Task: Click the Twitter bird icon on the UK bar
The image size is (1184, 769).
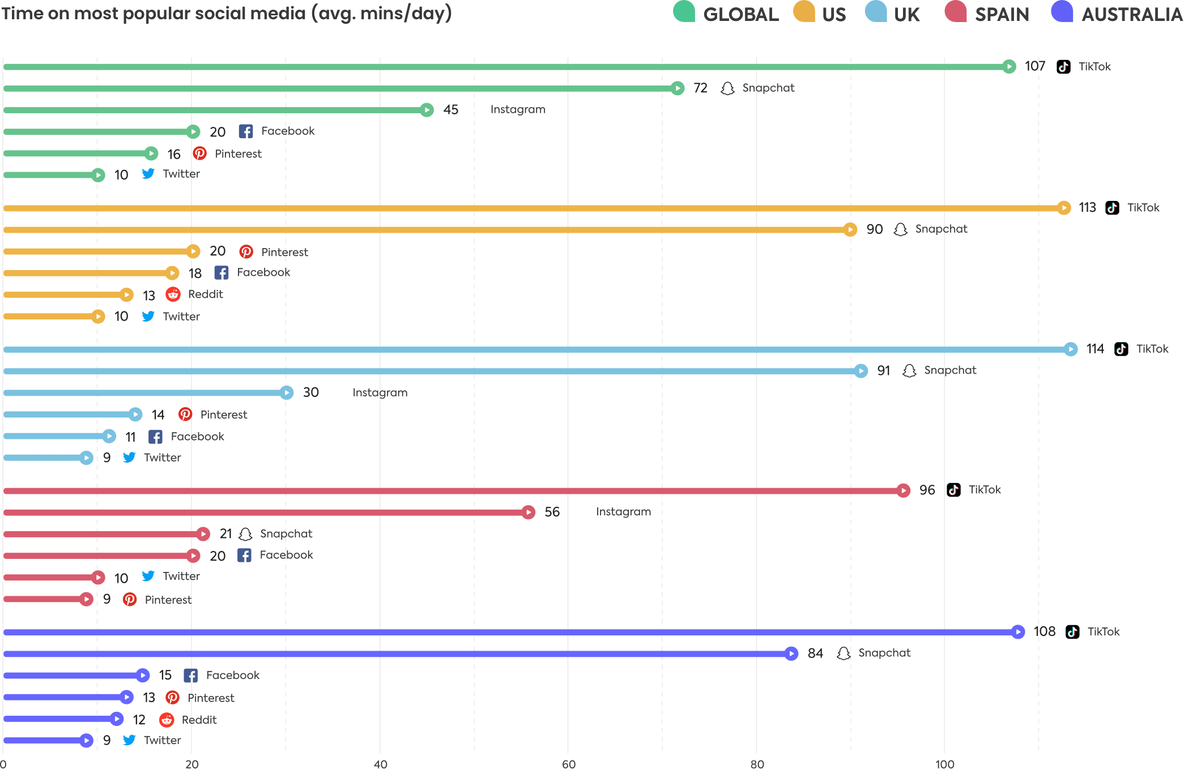Action: [129, 457]
